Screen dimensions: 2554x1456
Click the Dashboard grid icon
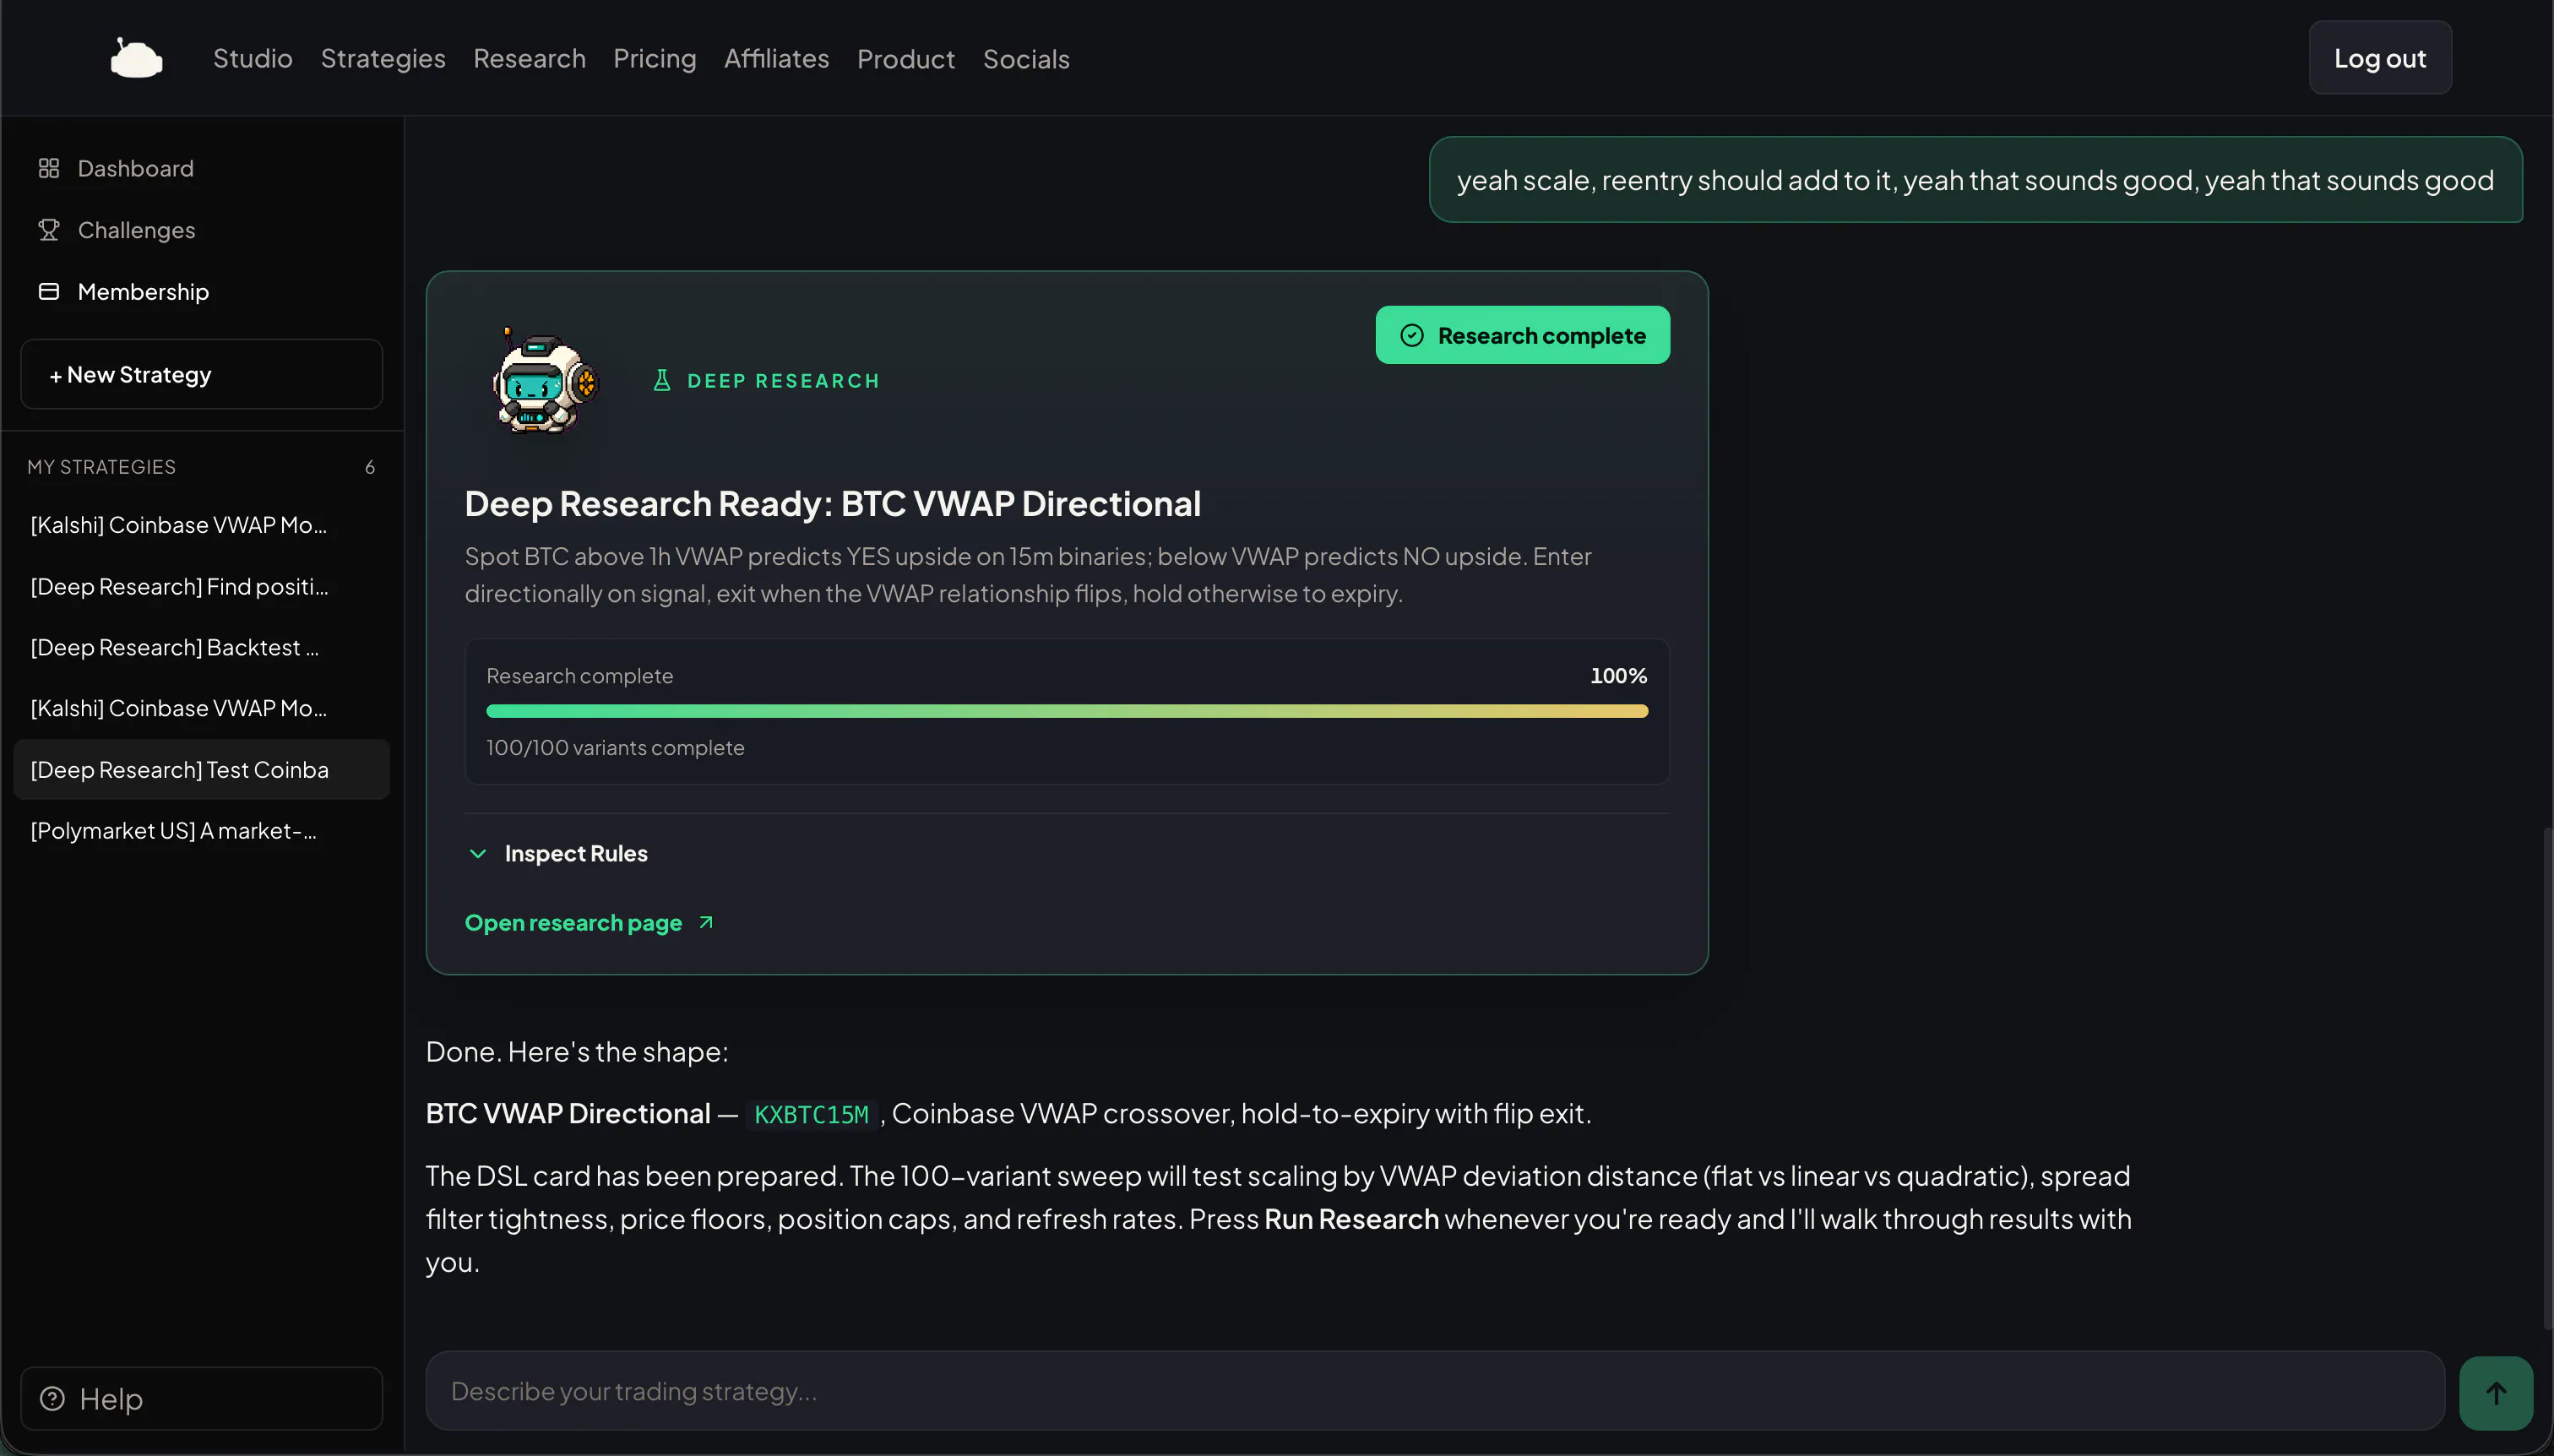49,168
